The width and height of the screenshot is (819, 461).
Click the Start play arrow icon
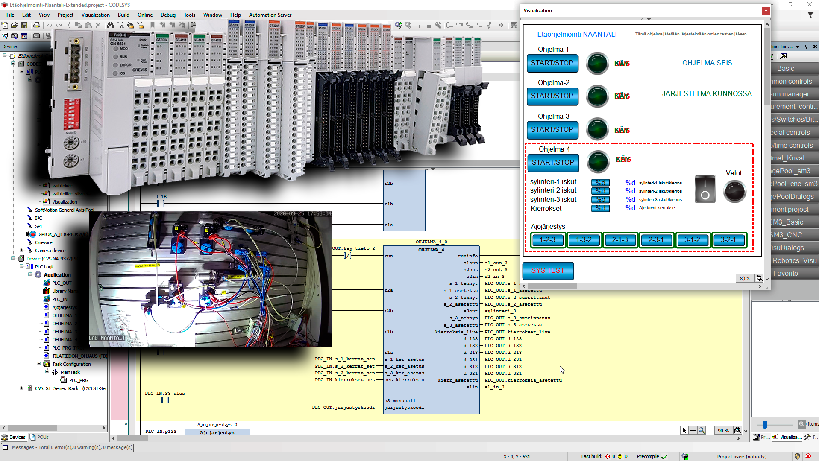pyautogui.click(x=420, y=26)
